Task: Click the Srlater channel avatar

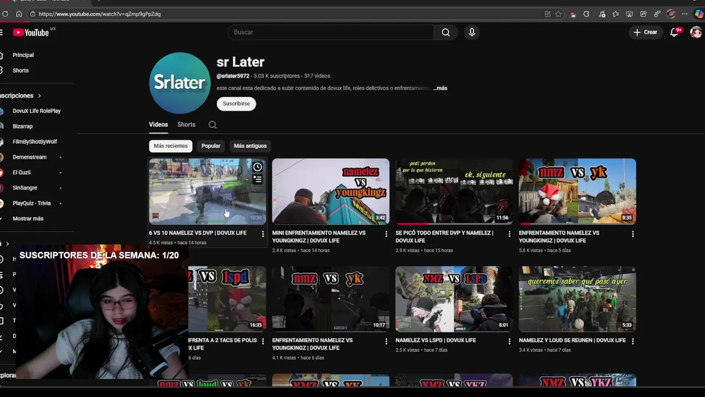Action: pyautogui.click(x=180, y=83)
